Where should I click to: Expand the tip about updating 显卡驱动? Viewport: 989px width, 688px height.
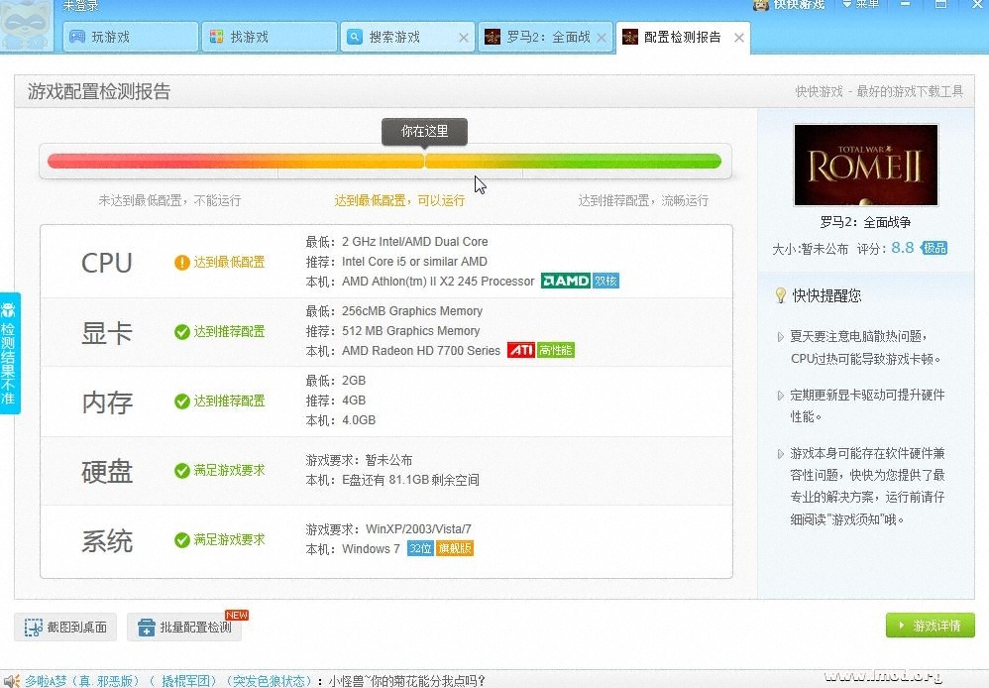[781, 396]
